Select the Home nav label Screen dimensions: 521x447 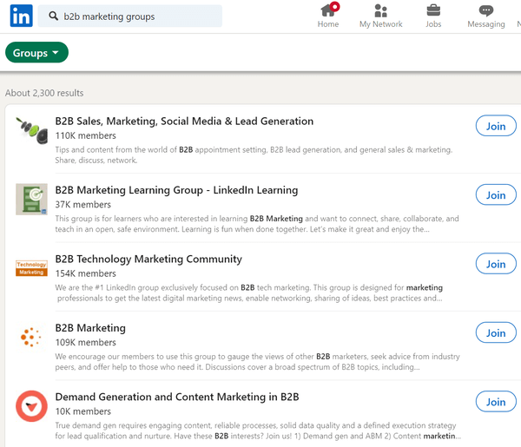(x=328, y=24)
